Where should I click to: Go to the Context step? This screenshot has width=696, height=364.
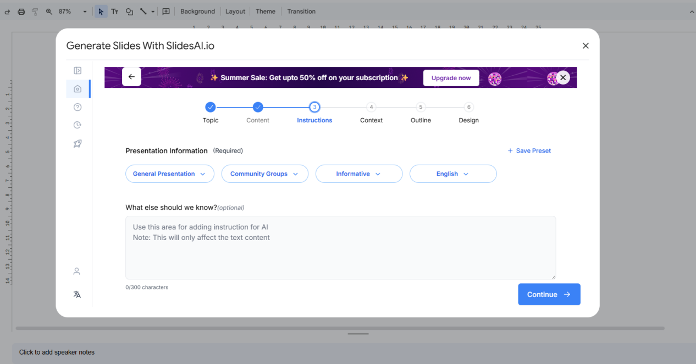coord(371,108)
